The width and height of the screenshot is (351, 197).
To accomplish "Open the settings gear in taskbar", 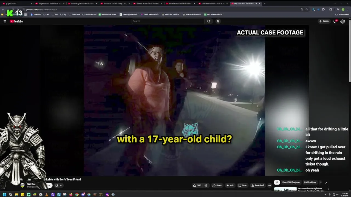I will point(113,195).
